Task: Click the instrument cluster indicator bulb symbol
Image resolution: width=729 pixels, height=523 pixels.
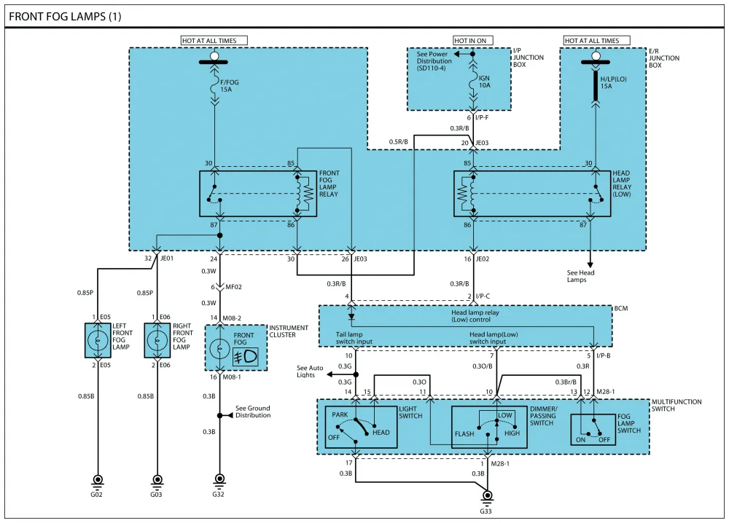Action: 219,349
